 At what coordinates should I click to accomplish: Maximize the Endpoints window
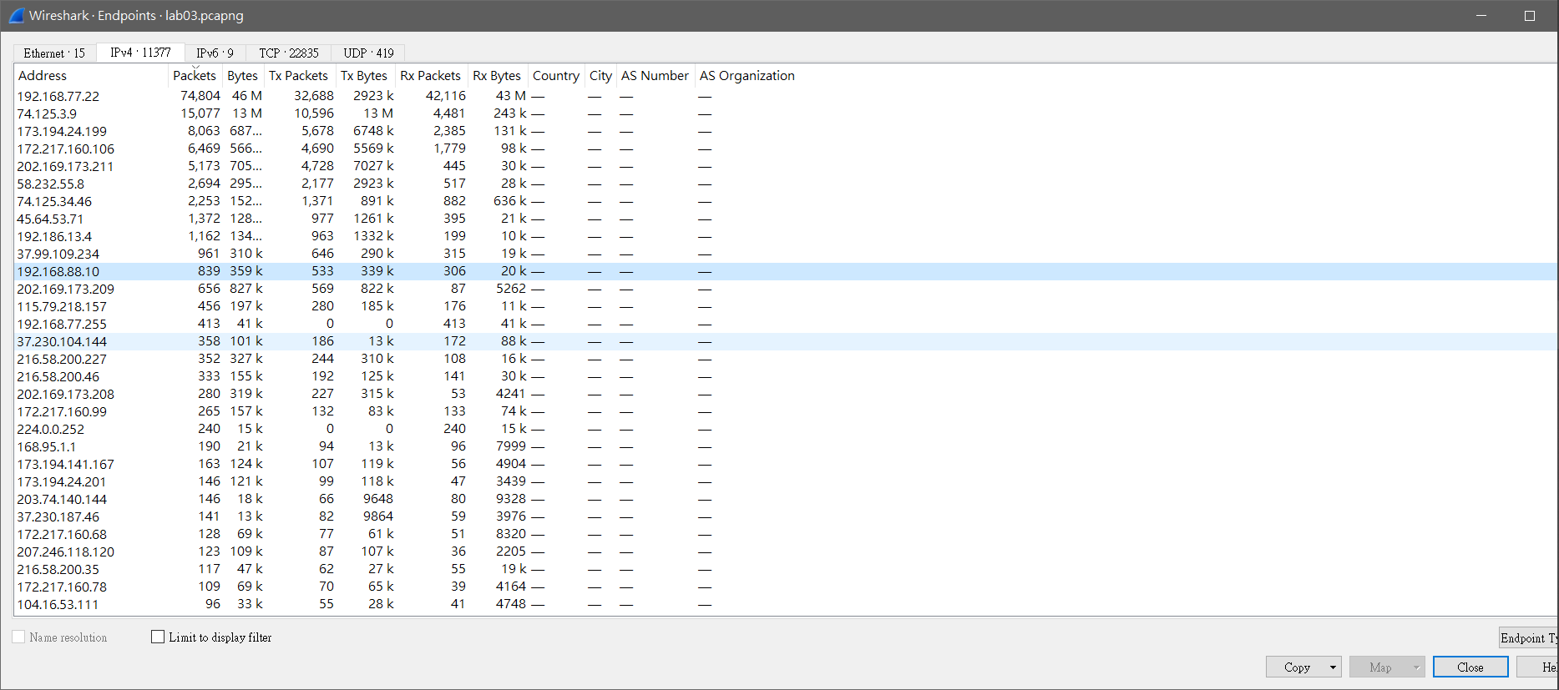click(1530, 16)
